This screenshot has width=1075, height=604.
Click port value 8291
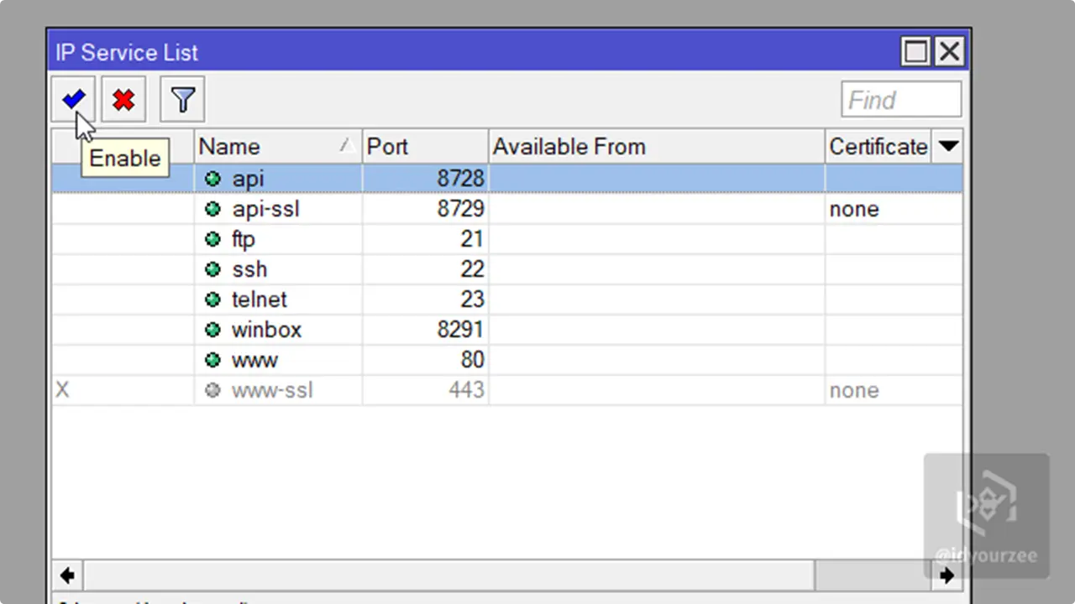pos(460,330)
